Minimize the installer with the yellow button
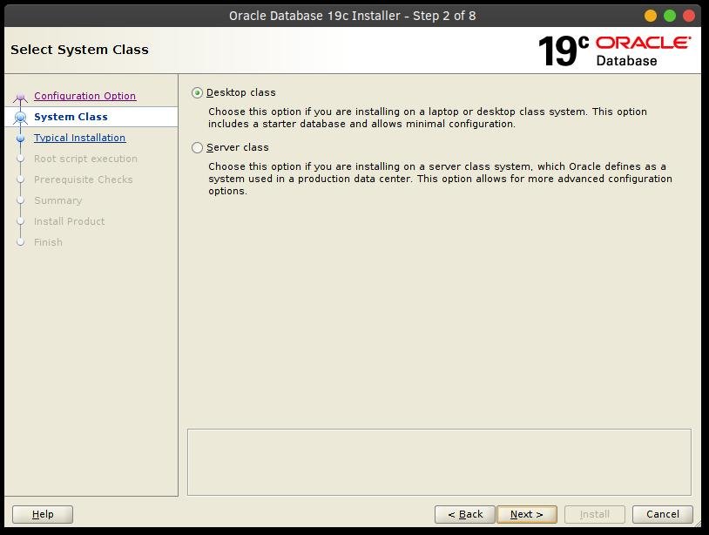The width and height of the screenshot is (709, 535). [x=651, y=16]
